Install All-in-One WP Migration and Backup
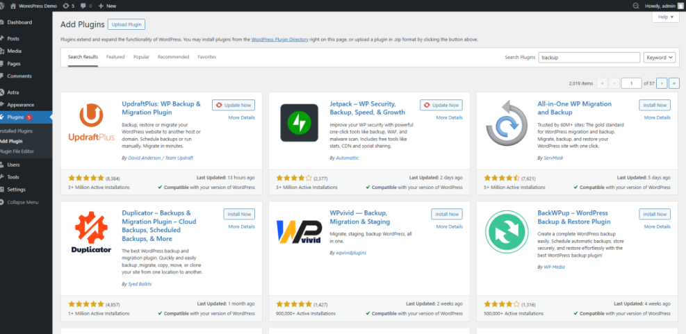Image resolution: width=686 pixels, height=334 pixels. coord(655,106)
